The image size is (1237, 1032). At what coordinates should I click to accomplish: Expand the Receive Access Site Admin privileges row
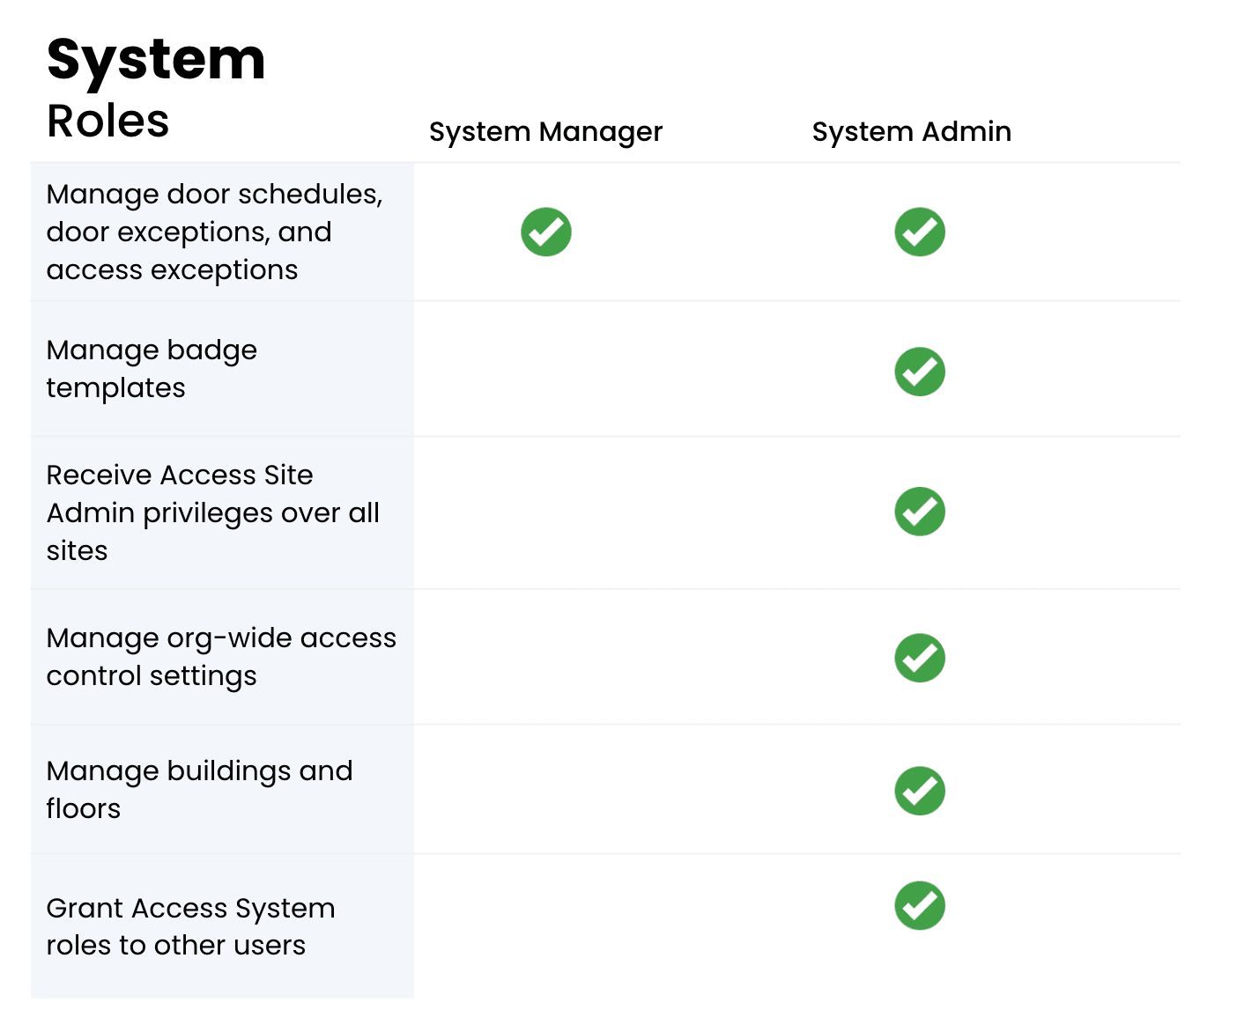click(220, 512)
